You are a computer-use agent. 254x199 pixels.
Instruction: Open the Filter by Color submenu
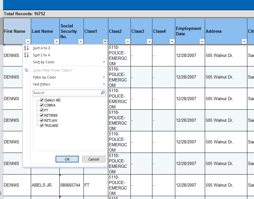(65, 77)
